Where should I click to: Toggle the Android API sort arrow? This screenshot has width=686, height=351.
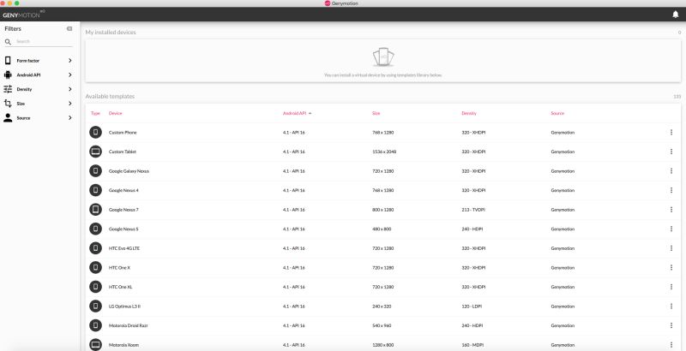pos(310,114)
